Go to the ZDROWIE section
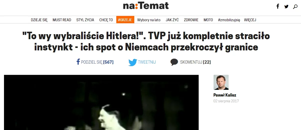 (191, 20)
